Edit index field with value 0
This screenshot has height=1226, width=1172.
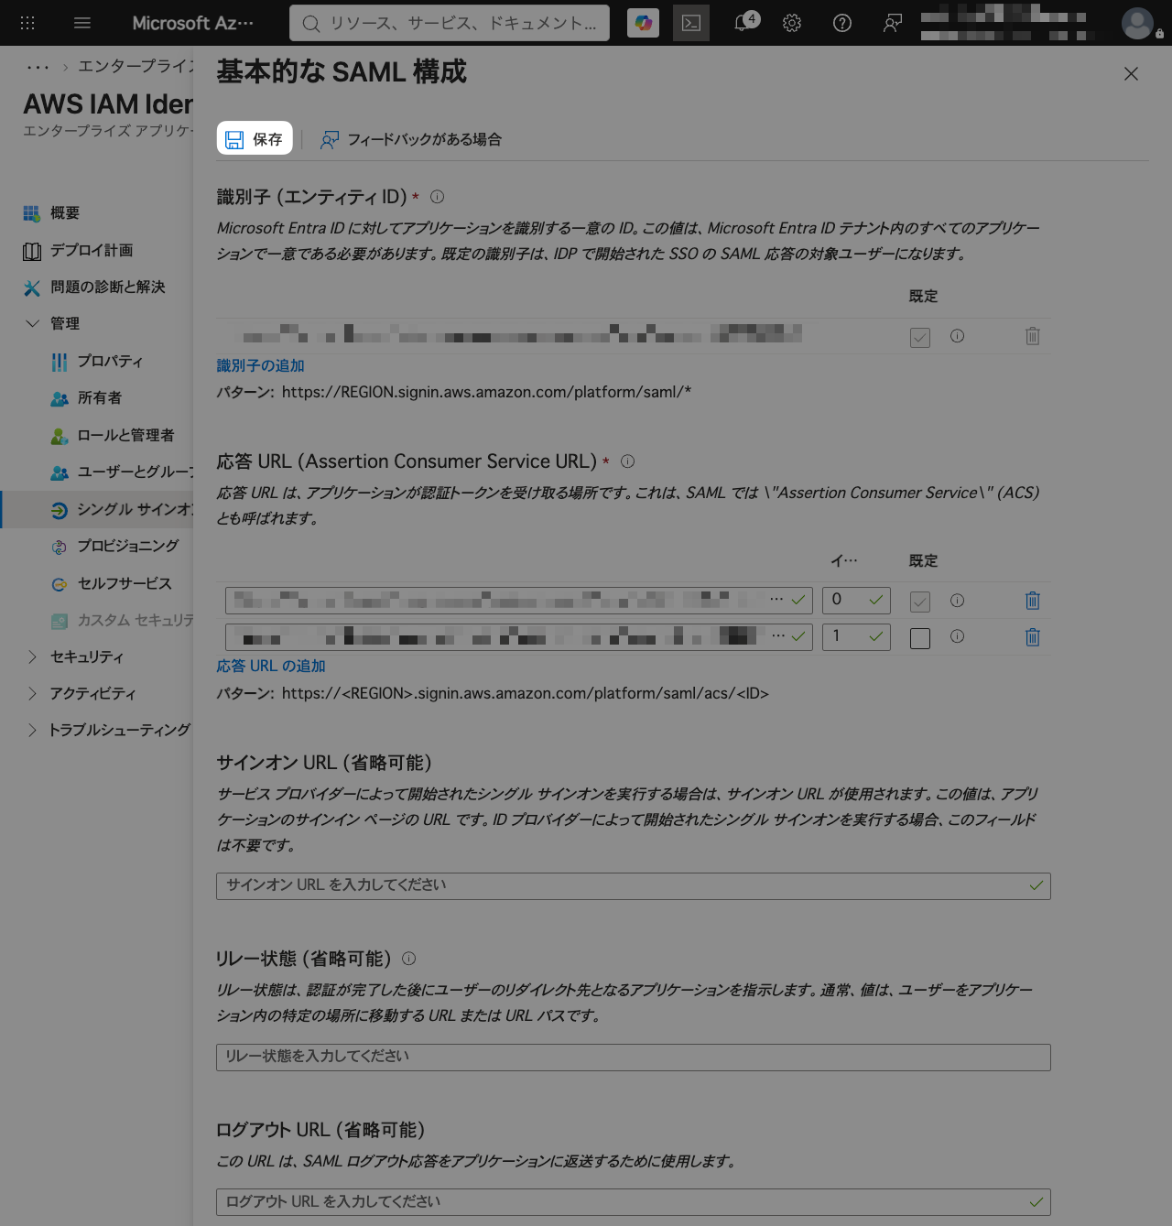click(856, 601)
